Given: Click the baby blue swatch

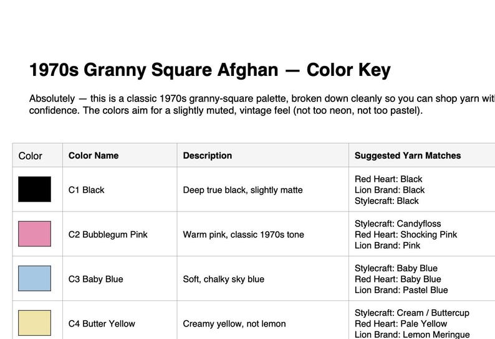Looking at the screenshot, I should [x=34, y=278].
